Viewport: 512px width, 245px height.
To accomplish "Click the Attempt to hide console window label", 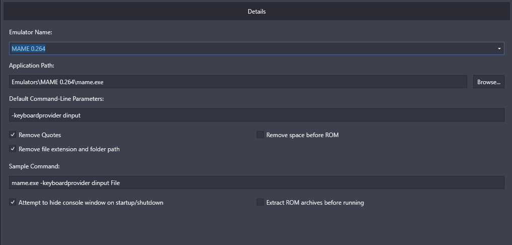I will [91, 203].
